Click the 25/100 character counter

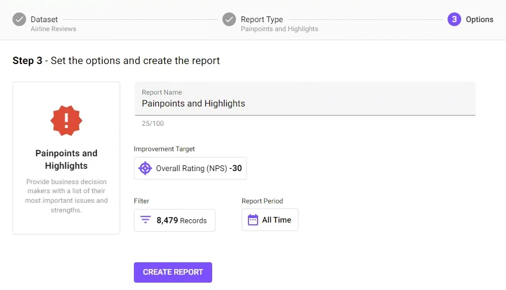click(x=153, y=123)
